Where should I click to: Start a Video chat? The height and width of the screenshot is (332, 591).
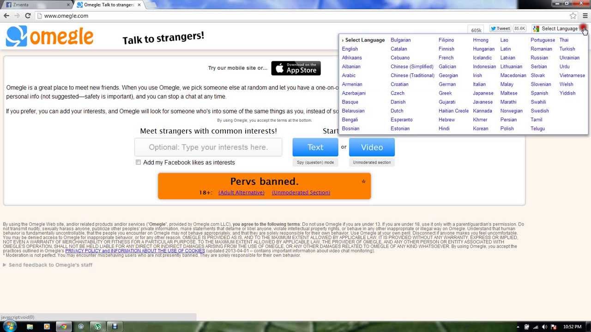point(372,147)
